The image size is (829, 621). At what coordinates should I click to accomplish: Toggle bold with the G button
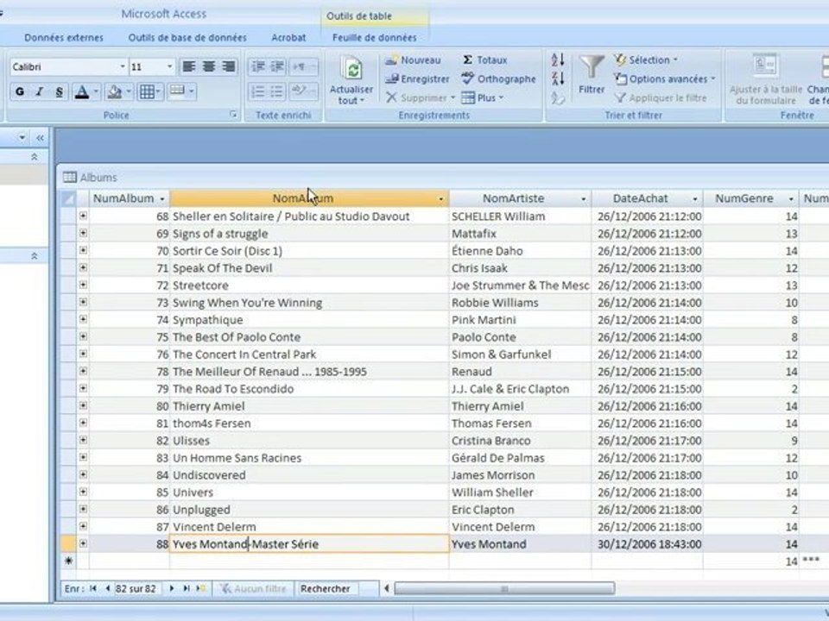pyautogui.click(x=20, y=92)
